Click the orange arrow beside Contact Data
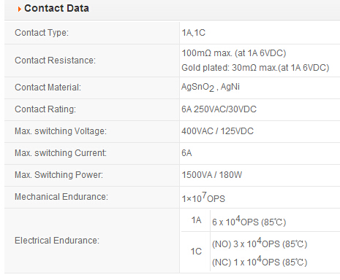This screenshot has height=280, width=340. point(20,9)
